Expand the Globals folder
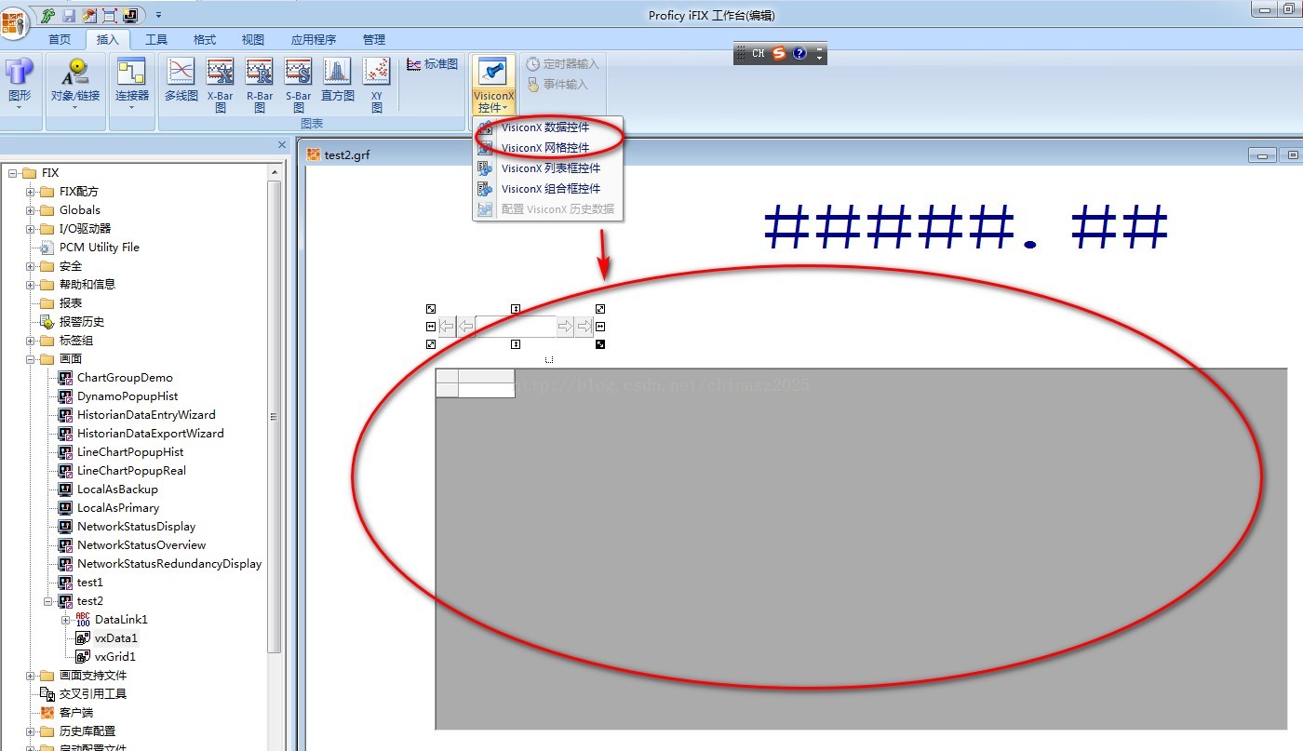 coord(31,210)
